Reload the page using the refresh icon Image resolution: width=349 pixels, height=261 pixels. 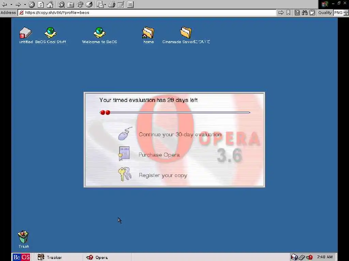(41, 4)
